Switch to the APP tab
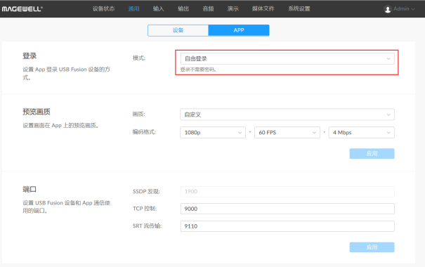Image resolution: width=425 pixels, height=267 pixels. pos(239,30)
